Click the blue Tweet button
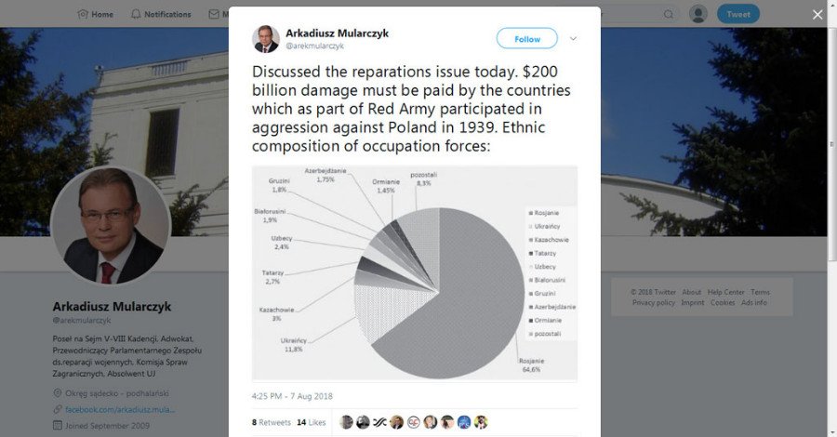 pos(737,14)
